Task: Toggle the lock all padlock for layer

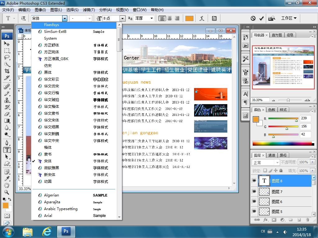Action: point(281,171)
